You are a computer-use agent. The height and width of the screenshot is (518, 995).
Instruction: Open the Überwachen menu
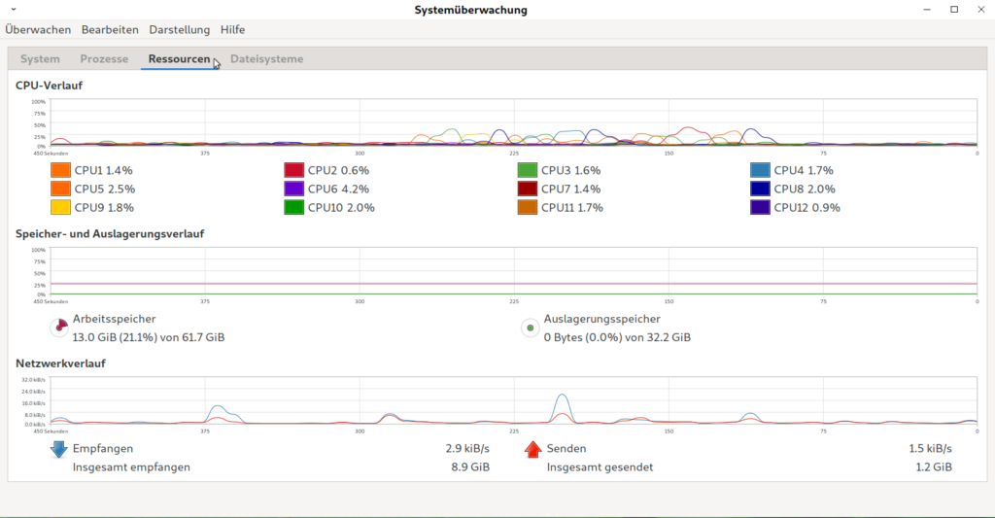tap(38, 30)
